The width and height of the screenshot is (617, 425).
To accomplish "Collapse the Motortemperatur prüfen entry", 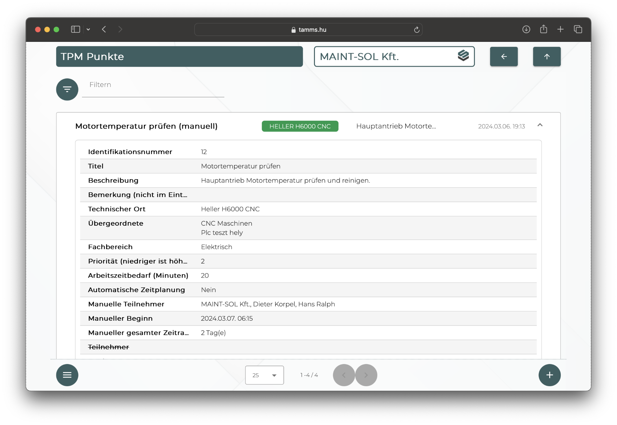I will click(540, 125).
